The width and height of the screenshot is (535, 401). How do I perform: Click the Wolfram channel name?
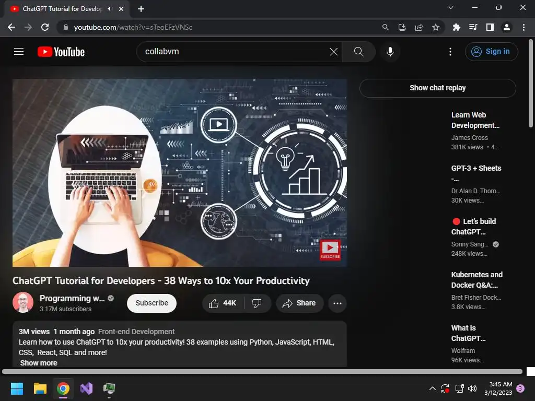click(463, 350)
